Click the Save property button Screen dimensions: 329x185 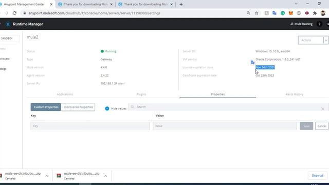[306, 126]
